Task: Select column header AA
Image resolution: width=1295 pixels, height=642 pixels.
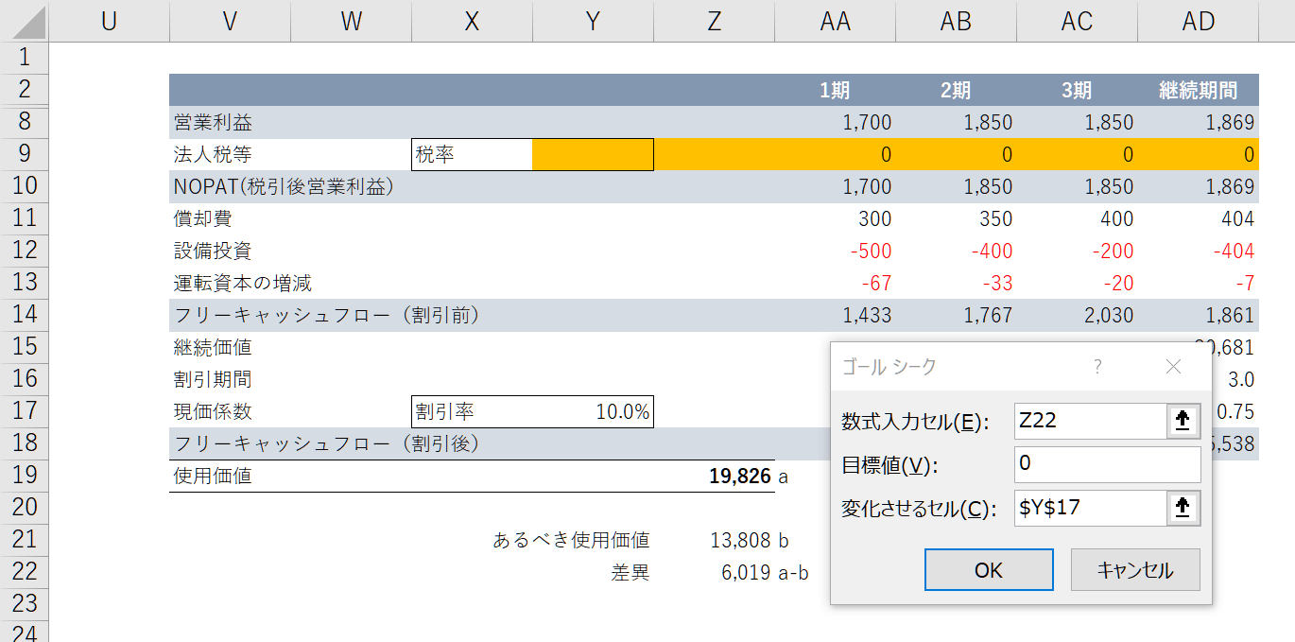Action: click(x=835, y=21)
